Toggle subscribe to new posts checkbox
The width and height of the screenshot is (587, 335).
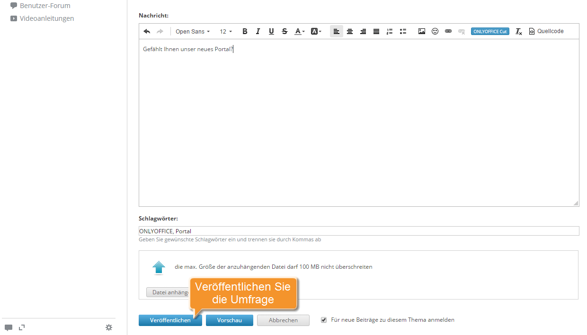(324, 320)
